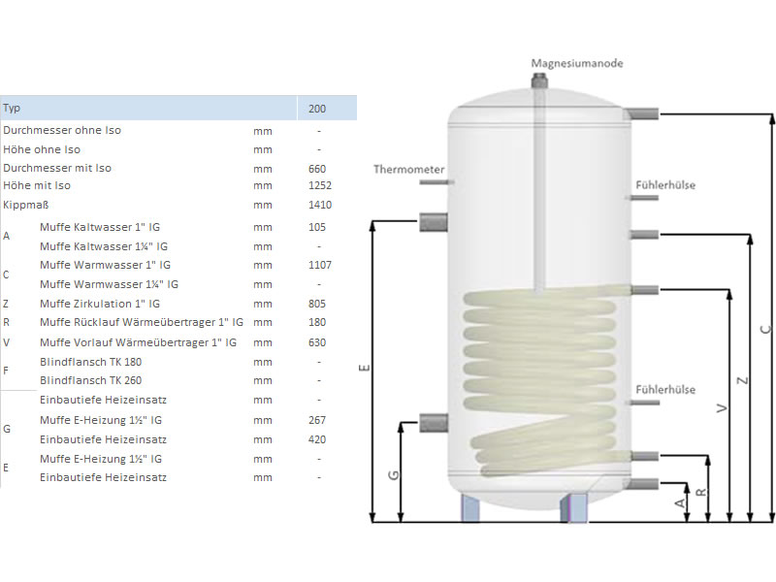The image size is (776, 582).
Task: Click the label "Muffe Zirkulation 1" IG"
Action: point(100,304)
